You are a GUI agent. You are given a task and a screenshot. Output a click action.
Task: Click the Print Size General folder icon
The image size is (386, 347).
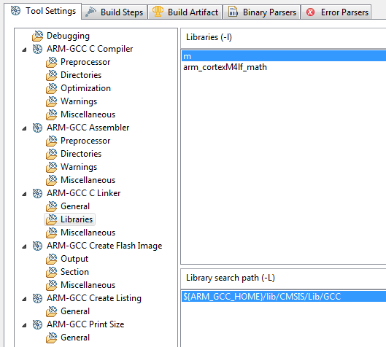click(x=52, y=338)
